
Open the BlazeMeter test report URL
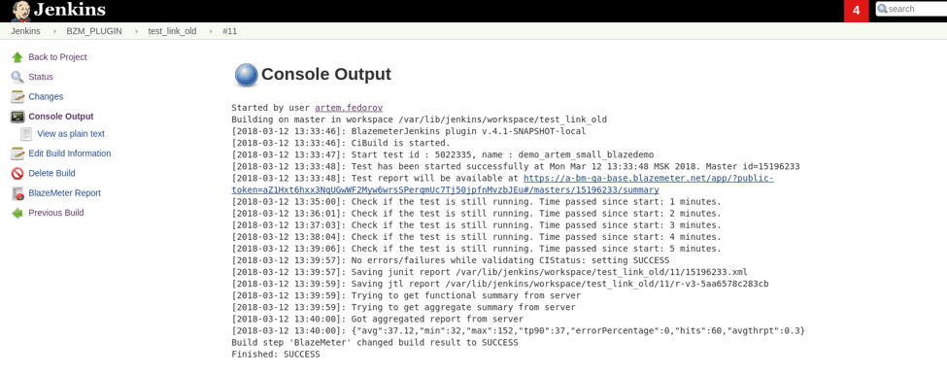tap(502, 184)
